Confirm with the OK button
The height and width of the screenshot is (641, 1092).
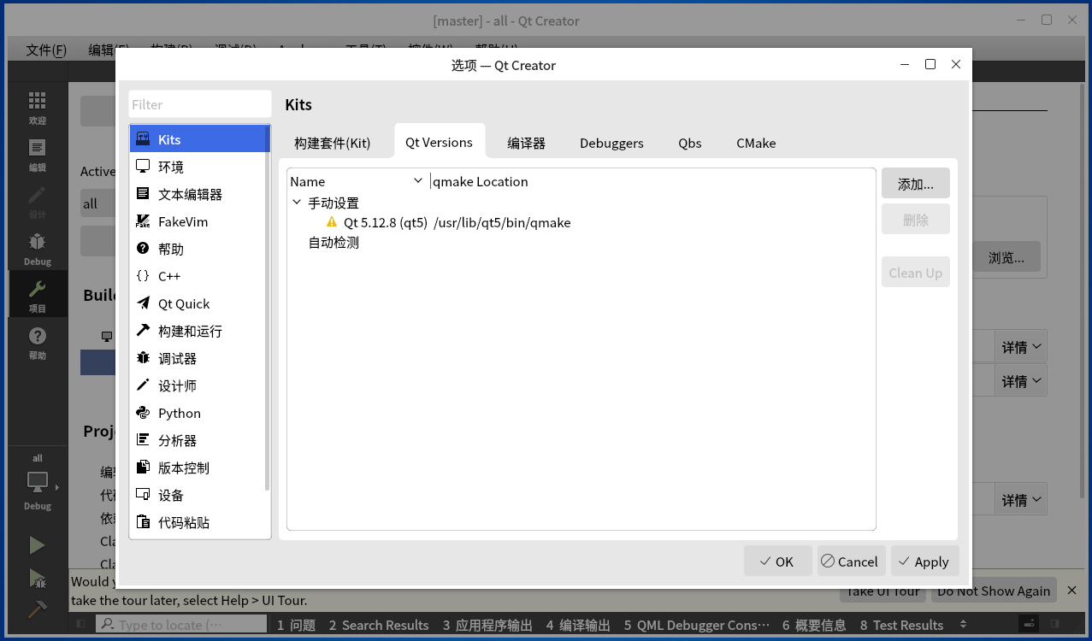click(777, 562)
